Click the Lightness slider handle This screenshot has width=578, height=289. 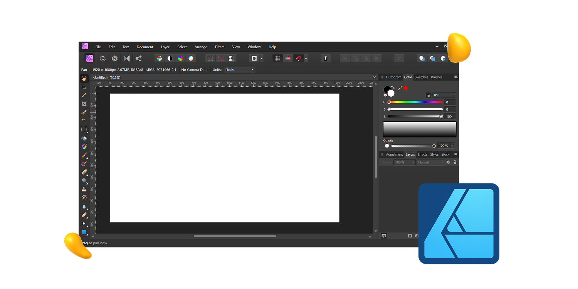(441, 116)
